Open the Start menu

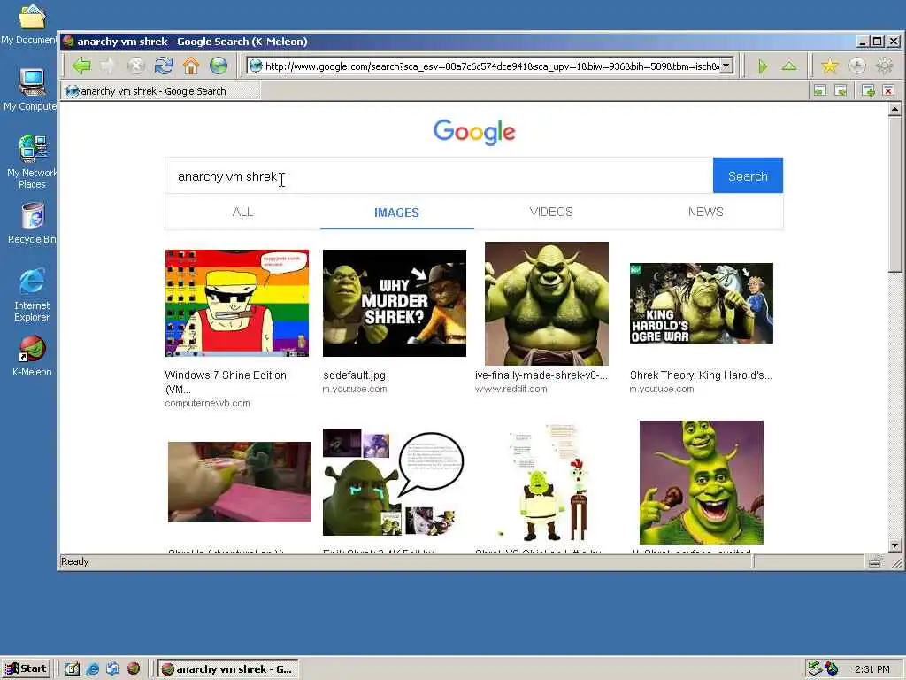[26, 669]
